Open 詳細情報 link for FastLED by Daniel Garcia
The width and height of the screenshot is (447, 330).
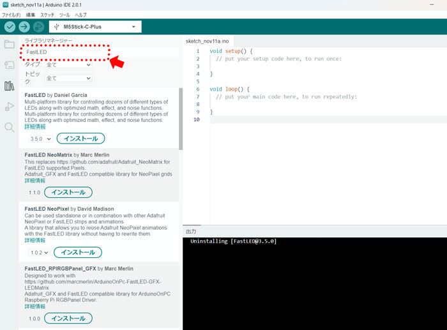pos(35,126)
